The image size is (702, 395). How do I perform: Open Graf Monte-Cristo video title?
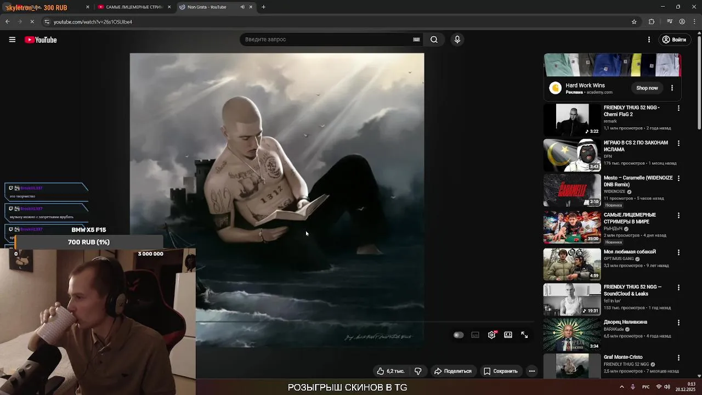[623, 357]
